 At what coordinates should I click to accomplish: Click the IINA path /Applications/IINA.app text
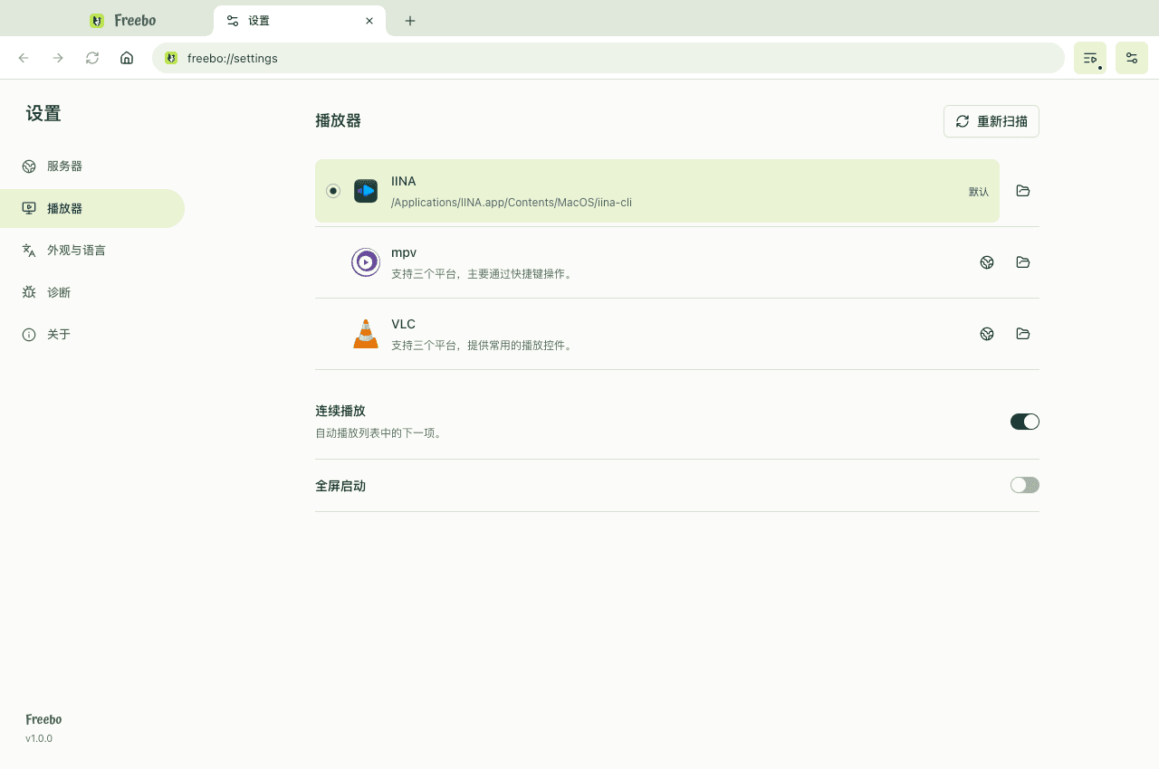tap(512, 203)
